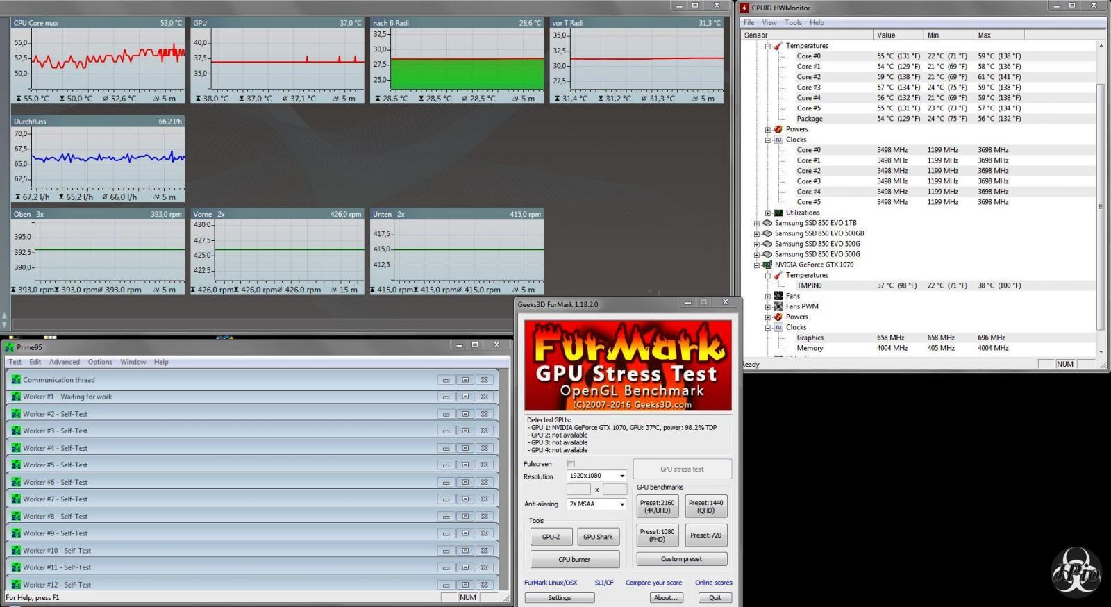
Task: Click the Utilizations icon in HWMonitor tree
Action: click(x=778, y=213)
